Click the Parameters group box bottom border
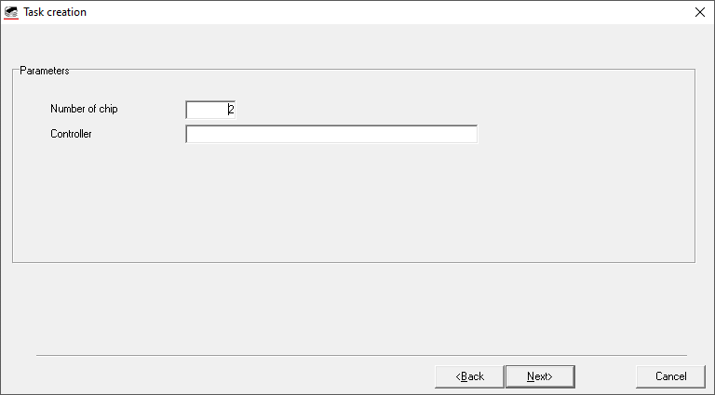The height and width of the screenshot is (395, 715). [354, 262]
